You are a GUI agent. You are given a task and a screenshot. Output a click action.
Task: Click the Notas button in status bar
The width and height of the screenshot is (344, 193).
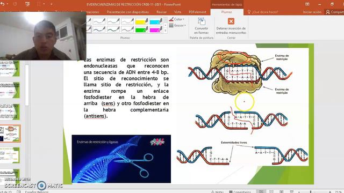pos(217,191)
